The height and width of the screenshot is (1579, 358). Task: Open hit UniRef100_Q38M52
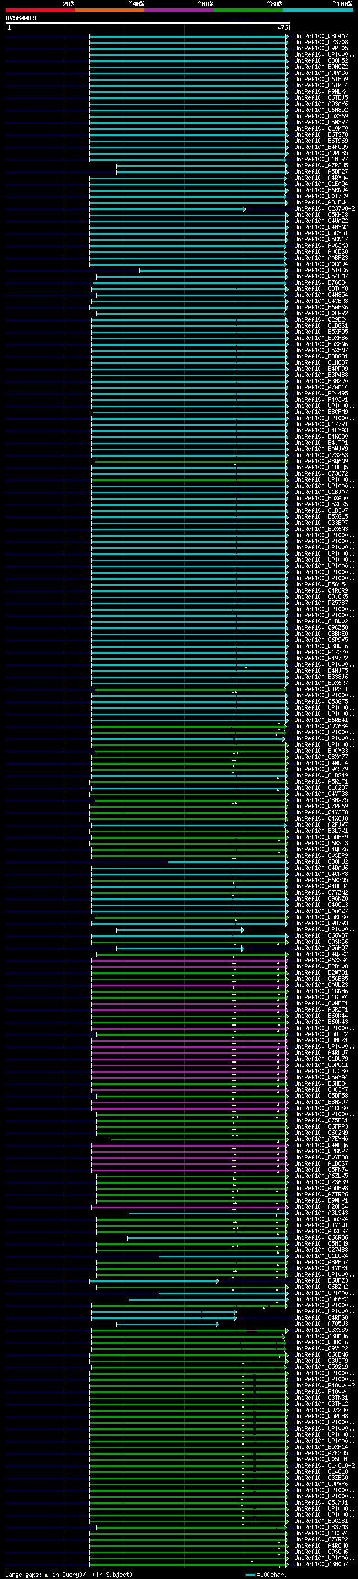[x=321, y=60]
